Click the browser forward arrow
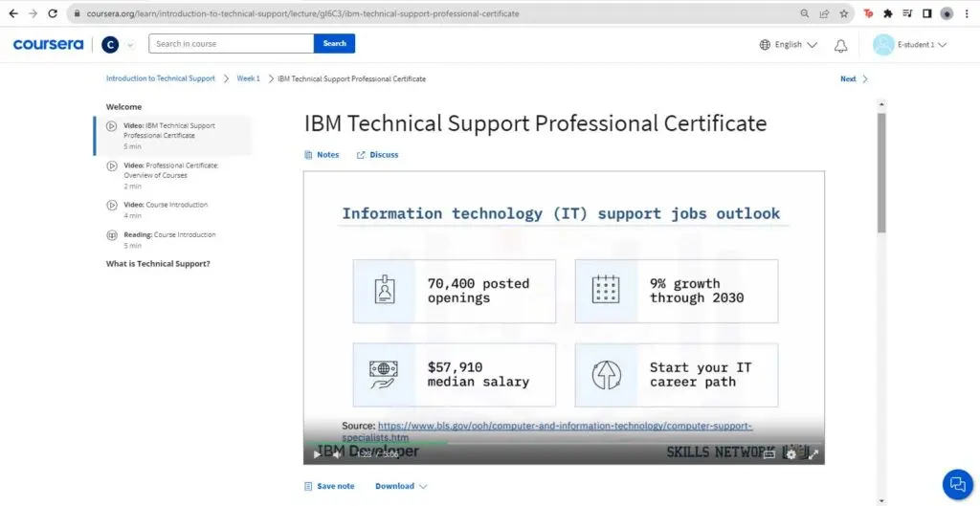The width and height of the screenshot is (980, 506). (x=33, y=13)
